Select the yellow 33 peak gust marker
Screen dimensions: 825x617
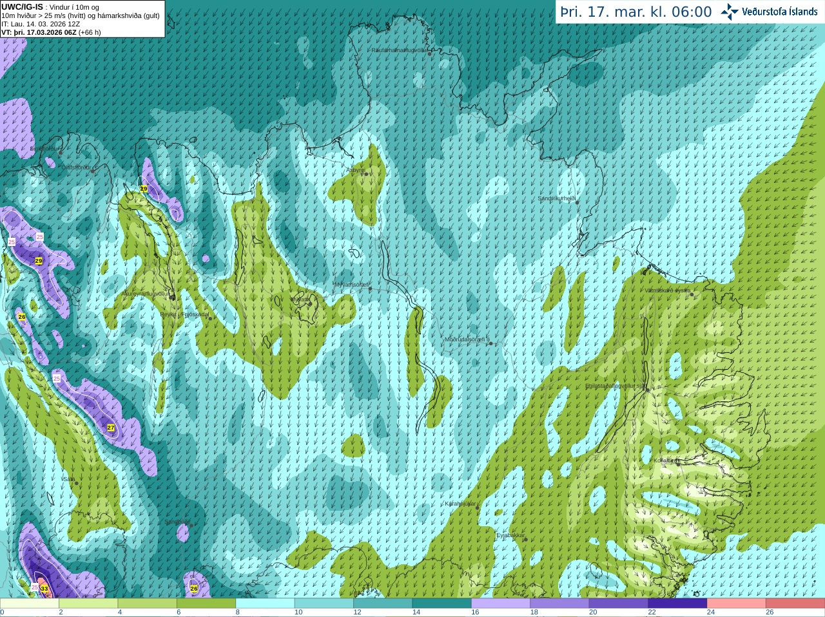click(44, 589)
